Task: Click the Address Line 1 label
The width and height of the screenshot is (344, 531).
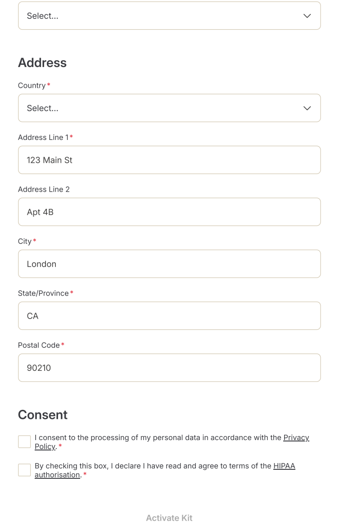Action: click(x=43, y=137)
